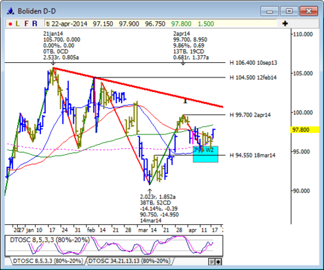Click tab scroll left arrow
This screenshot has width=324, height=270.
pos(212,262)
